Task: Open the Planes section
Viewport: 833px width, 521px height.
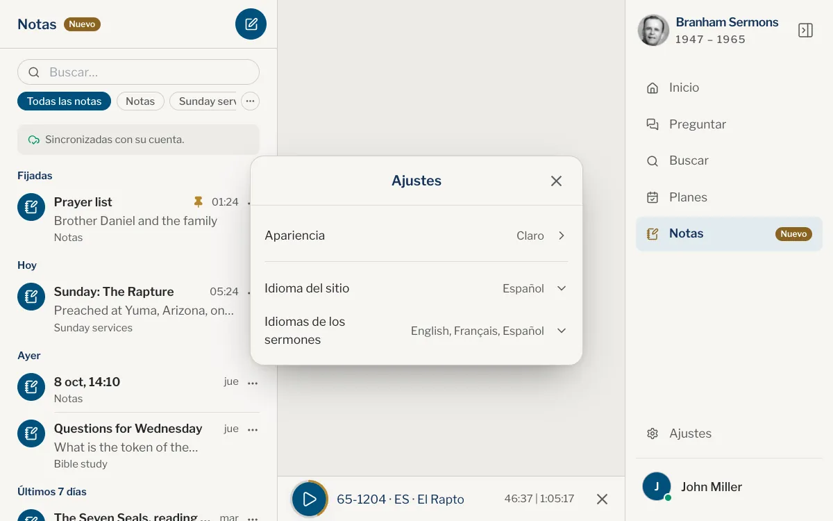Action: click(729, 197)
